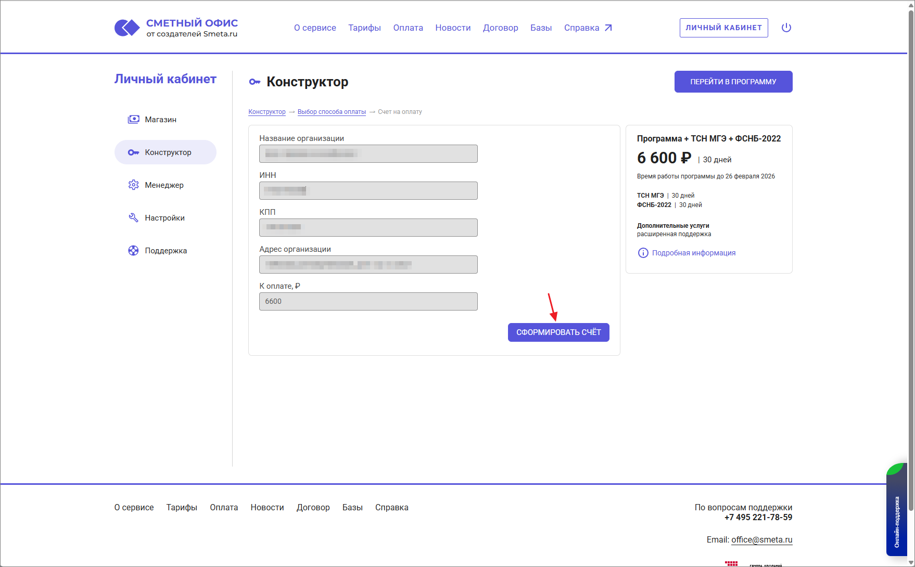Click the gear icon beside Менеджер
Image resolution: width=915 pixels, height=567 pixels.
(133, 185)
